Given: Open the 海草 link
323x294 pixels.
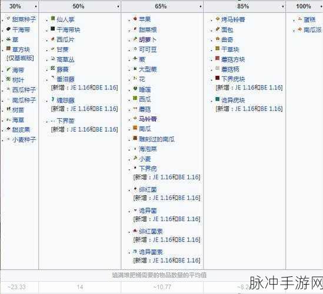Looking at the screenshot, I should point(18,120).
